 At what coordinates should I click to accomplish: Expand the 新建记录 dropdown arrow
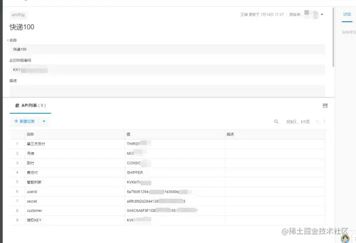coord(44,121)
